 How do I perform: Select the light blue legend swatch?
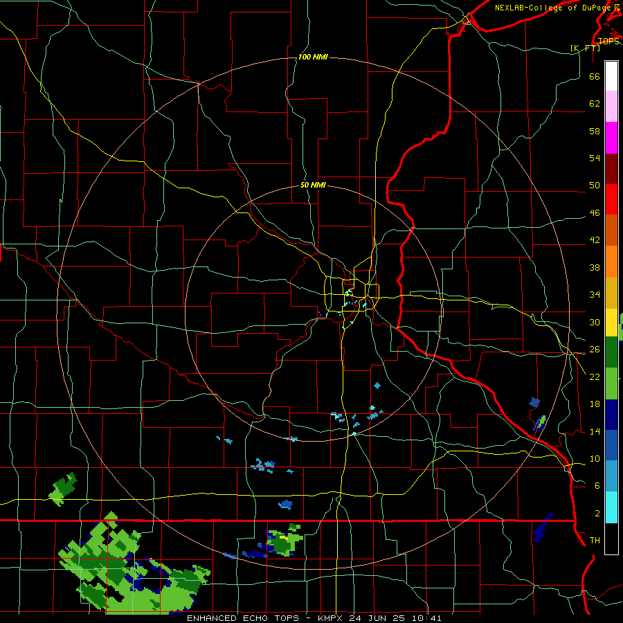pyautogui.click(x=611, y=476)
